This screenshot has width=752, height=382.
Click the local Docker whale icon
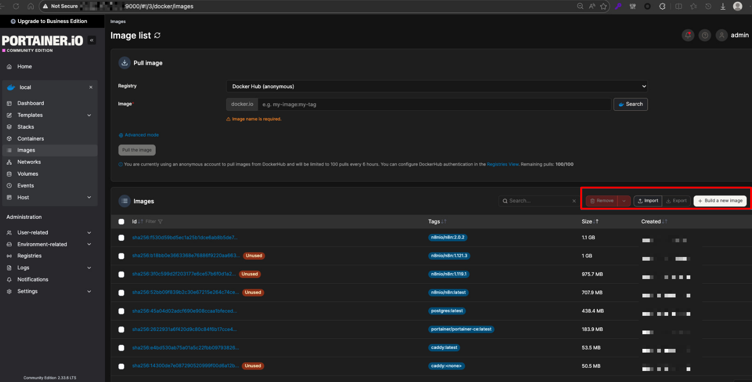[x=11, y=87]
